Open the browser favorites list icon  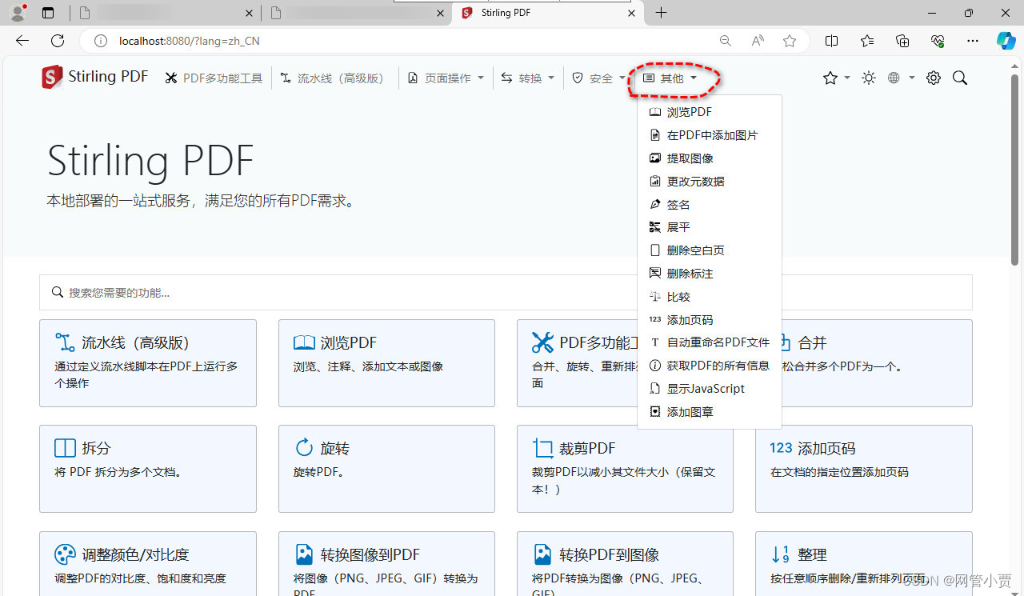point(867,41)
